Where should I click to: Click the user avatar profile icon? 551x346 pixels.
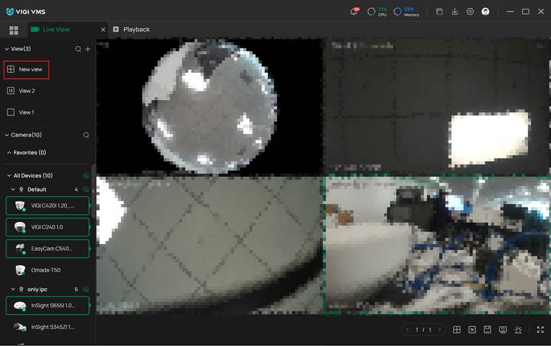[x=486, y=11]
